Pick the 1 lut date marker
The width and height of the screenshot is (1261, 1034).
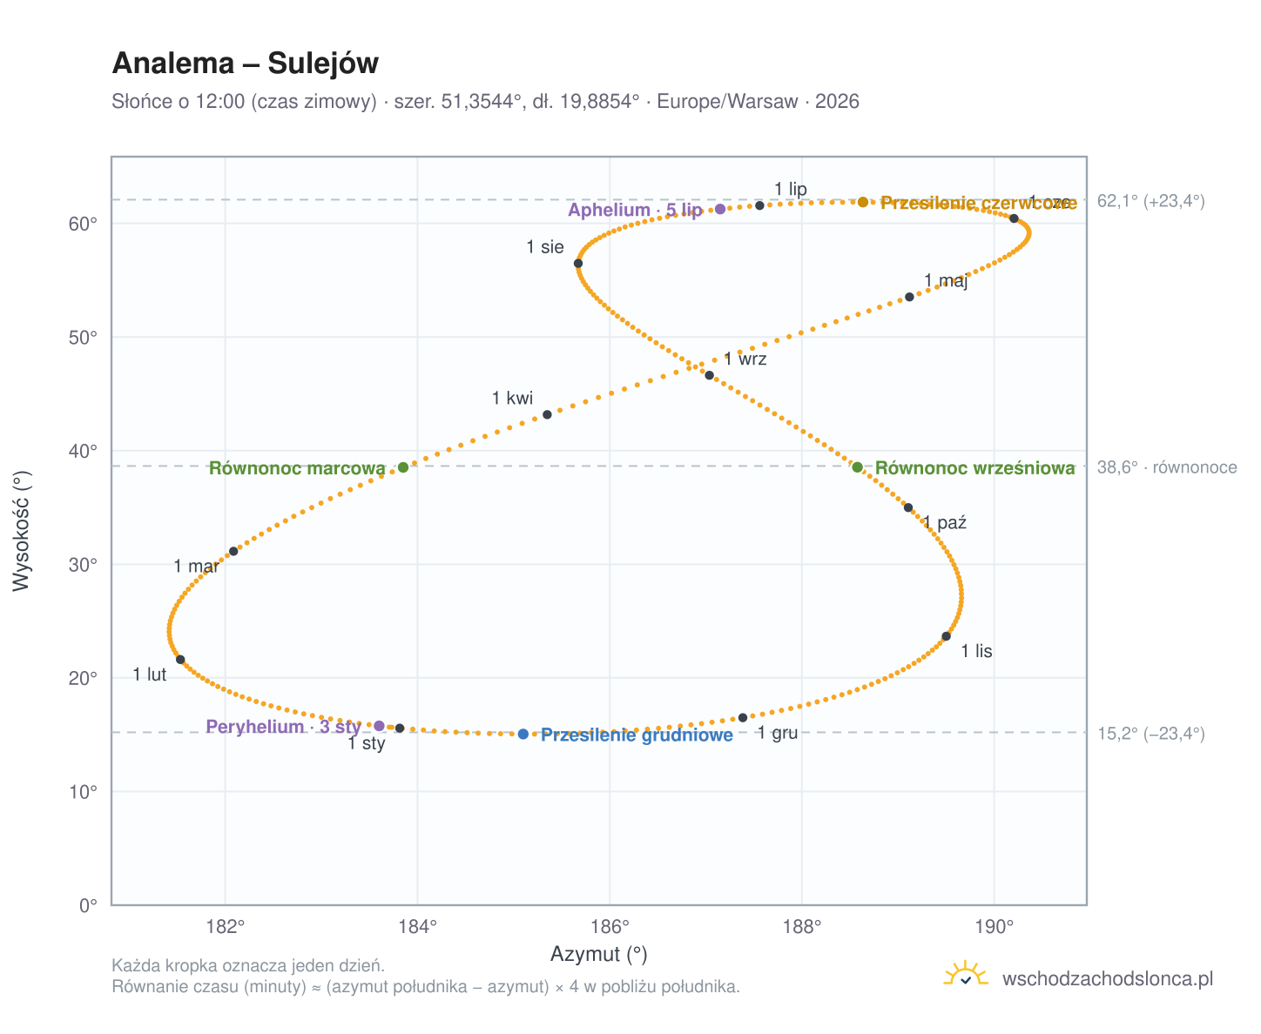click(180, 660)
